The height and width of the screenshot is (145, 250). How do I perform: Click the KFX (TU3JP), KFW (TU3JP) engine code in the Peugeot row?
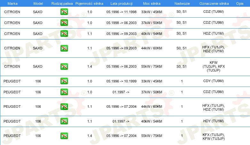tap(214, 137)
